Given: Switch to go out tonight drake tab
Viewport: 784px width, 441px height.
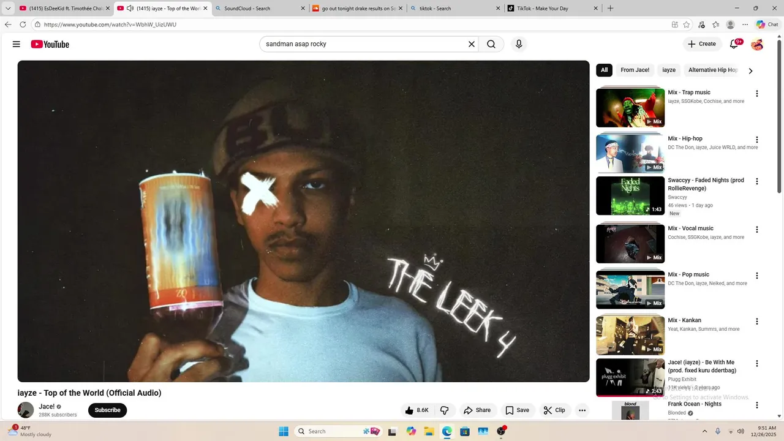Looking at the screenshot, I should [x=358, y=9].
